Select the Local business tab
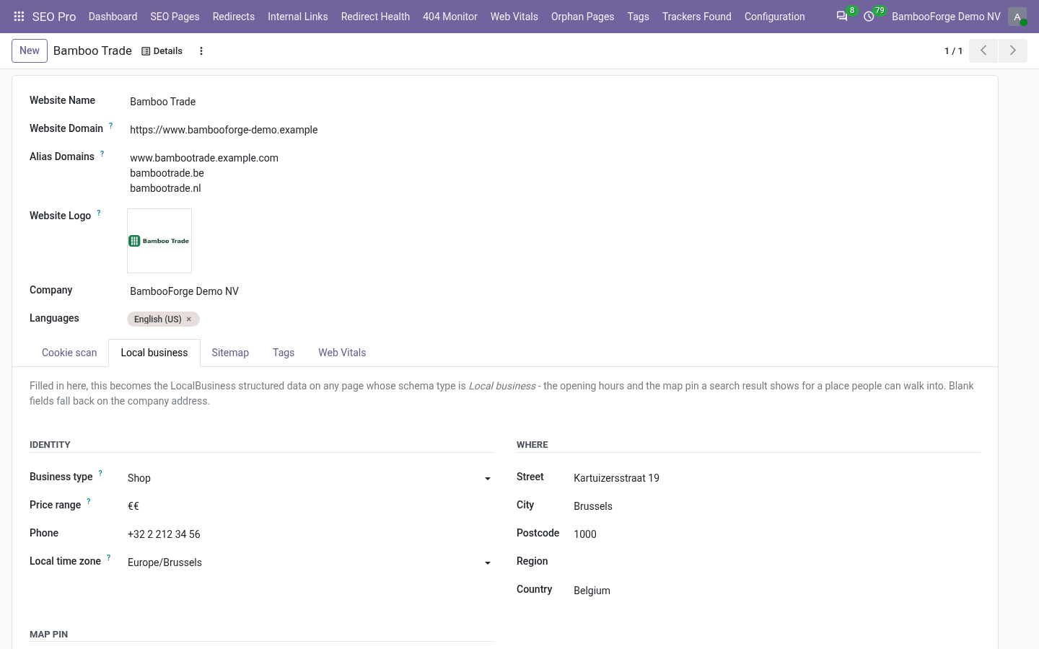Image resolution: width=1039 pixels, height=649 pixels. pyautogui.click(x=154, y=353)
